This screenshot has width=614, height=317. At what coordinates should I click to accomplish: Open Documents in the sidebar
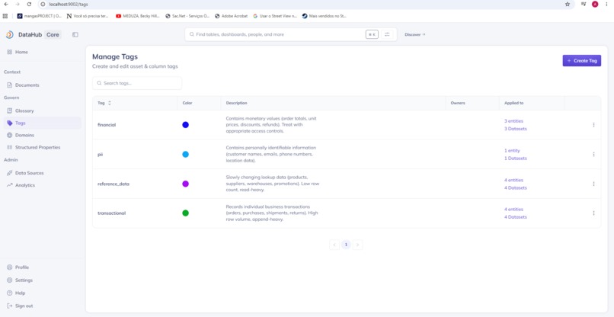[43, 85]
